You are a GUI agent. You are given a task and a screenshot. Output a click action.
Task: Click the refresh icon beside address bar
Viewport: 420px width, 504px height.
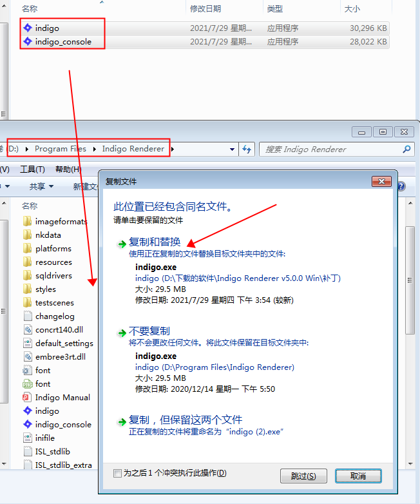pos(247,149)
